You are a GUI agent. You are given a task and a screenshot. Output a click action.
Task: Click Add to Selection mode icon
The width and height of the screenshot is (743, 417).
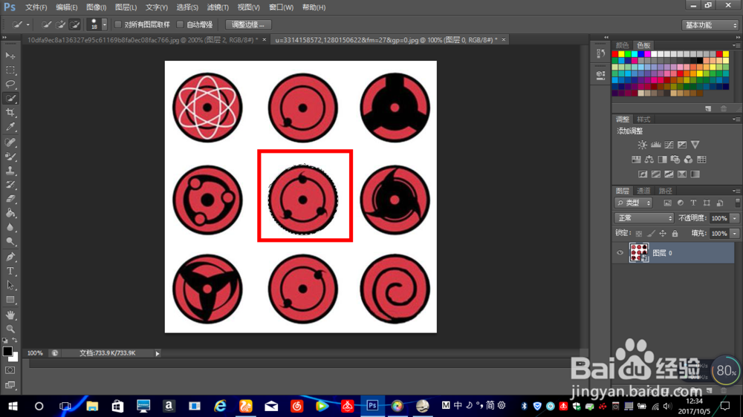point(60,24)
